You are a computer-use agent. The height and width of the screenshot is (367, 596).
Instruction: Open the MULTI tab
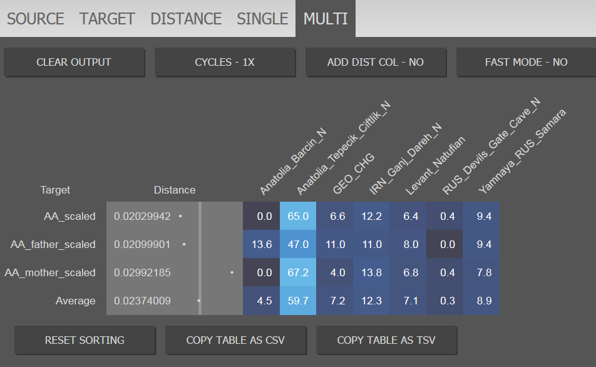click(x=326, y=19)
